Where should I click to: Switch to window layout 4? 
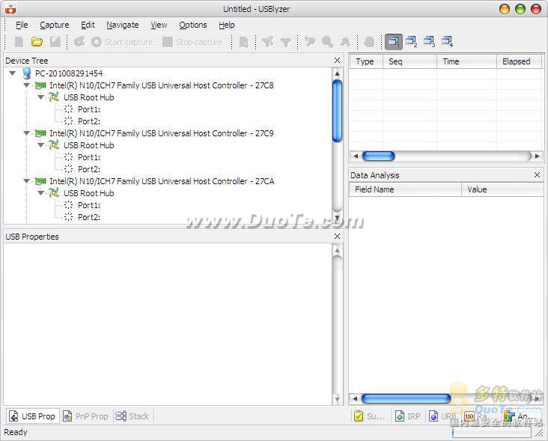[448, 42]
